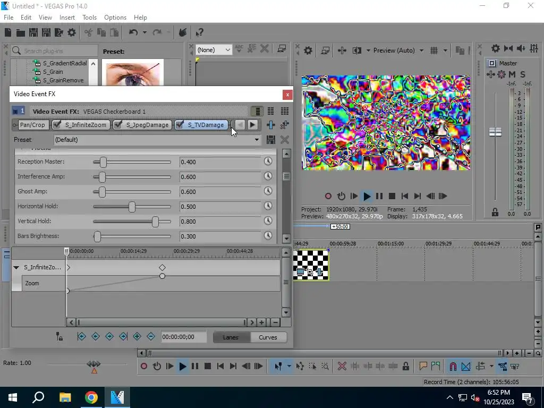The image size is (544, 408).
Task: Toggle the Enable Snapping magnet icon
Action: point(453,367)
